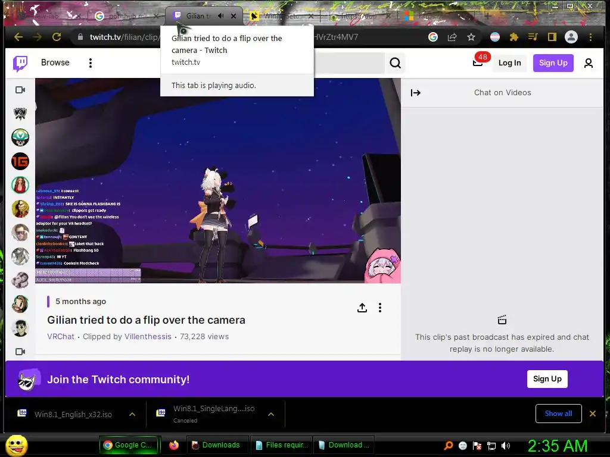Open a new browser tab with plus
Screen dimensions: 610x457
487,16
